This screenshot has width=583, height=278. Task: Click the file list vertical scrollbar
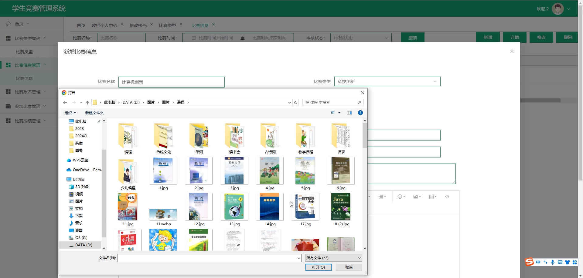pyautogui.click(x=365, y=136)
